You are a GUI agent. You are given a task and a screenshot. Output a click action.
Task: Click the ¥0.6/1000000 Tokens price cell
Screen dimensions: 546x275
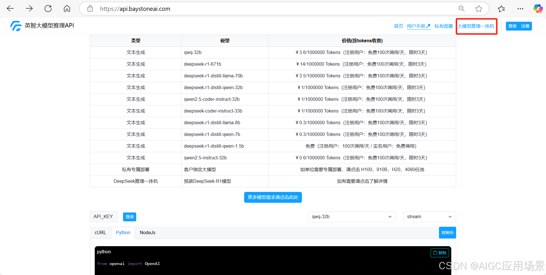point(362,158)
